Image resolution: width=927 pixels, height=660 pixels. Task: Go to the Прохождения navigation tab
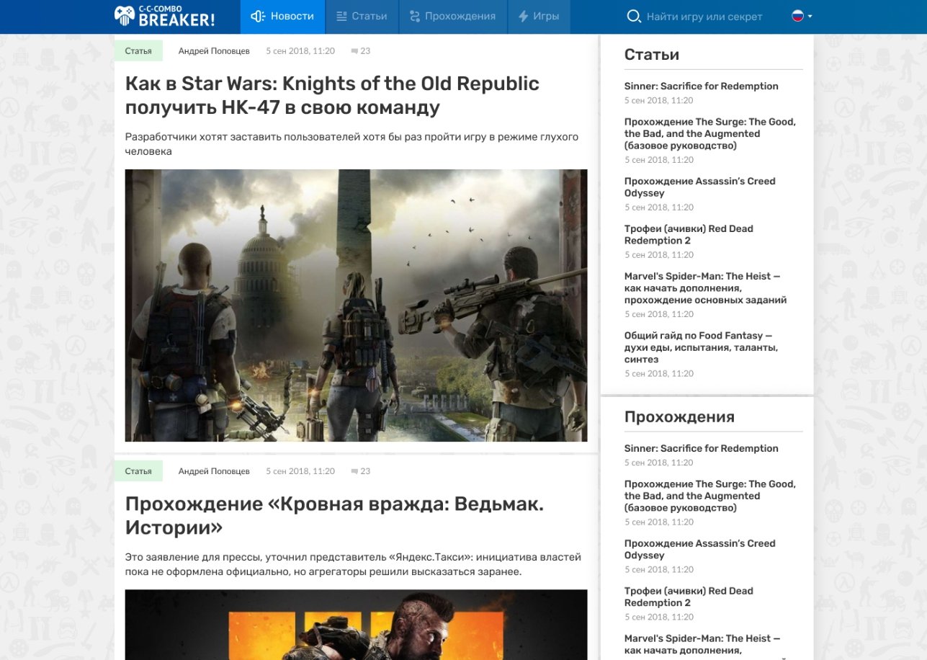pyautogui.click(x=452, y=17)
